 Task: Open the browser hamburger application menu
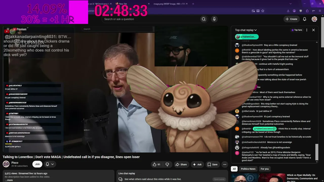tap(320, 11)
